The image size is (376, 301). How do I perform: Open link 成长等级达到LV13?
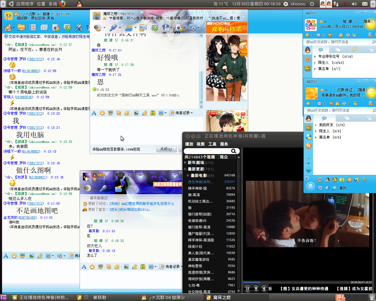130,210
